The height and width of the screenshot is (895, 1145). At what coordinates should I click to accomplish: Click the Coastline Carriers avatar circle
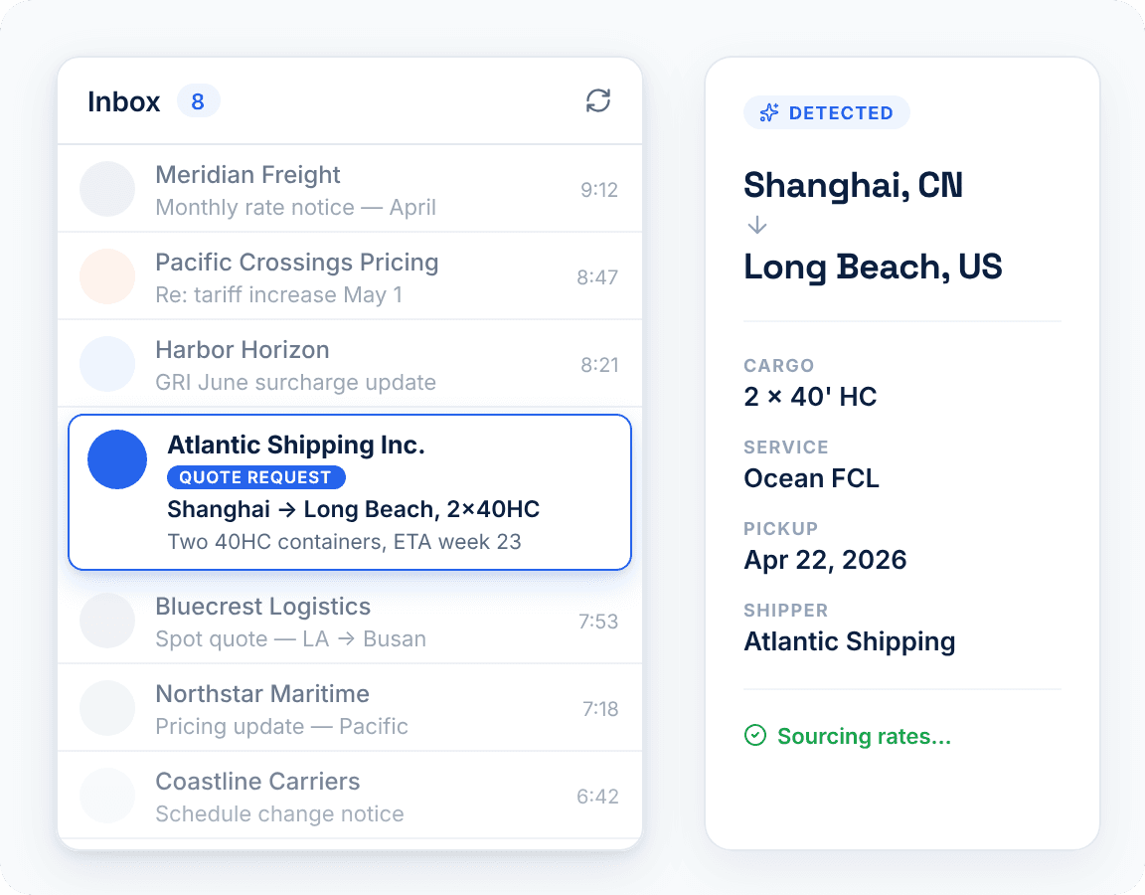[x=107, y=796]
